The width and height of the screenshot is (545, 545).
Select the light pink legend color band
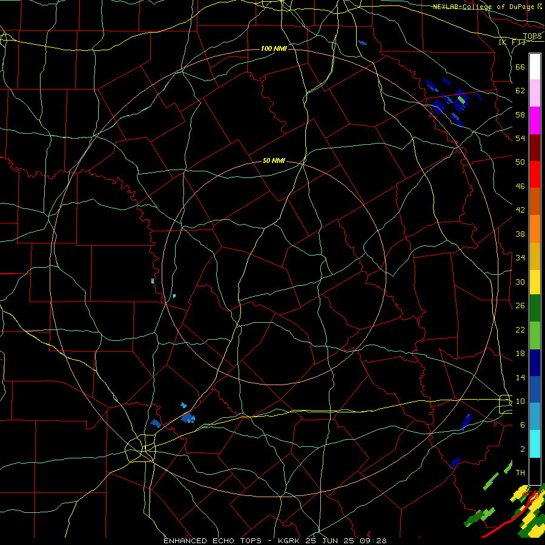(535, 93)
